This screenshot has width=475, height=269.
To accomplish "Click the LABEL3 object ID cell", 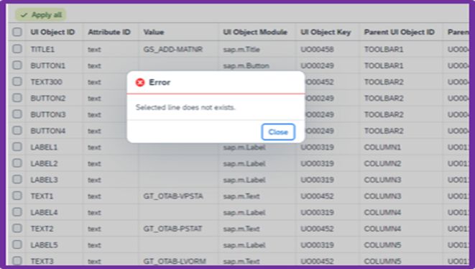I will point(44,180).
